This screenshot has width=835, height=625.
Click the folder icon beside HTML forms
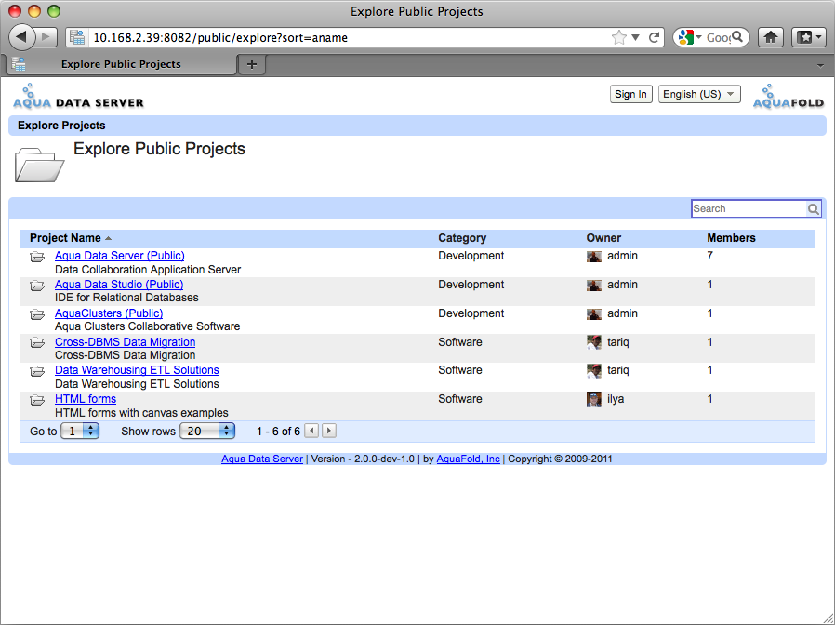click(37, 400)
